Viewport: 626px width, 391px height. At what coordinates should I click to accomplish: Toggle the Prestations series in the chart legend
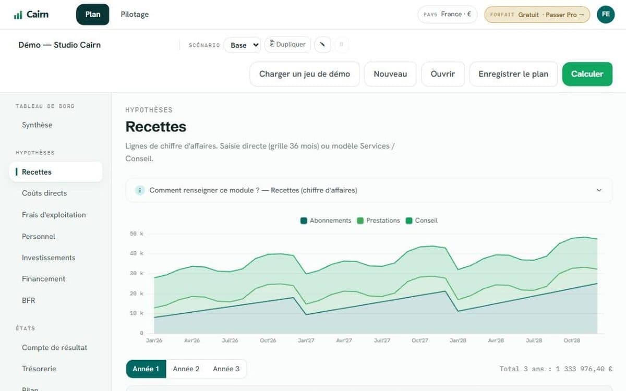pyautogui.click(x=378, y=221)
